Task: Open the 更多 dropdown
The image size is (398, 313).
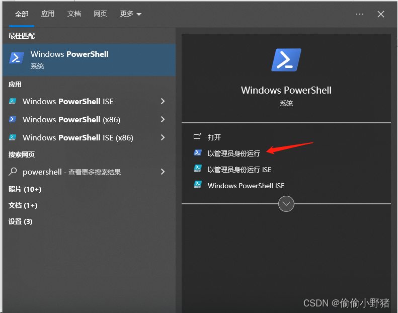Action: coord(130,14)
